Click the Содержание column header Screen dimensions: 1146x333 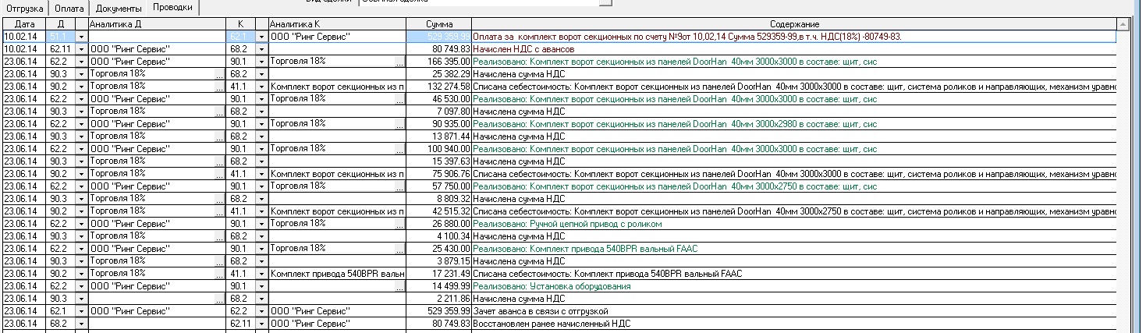point(793,25)
